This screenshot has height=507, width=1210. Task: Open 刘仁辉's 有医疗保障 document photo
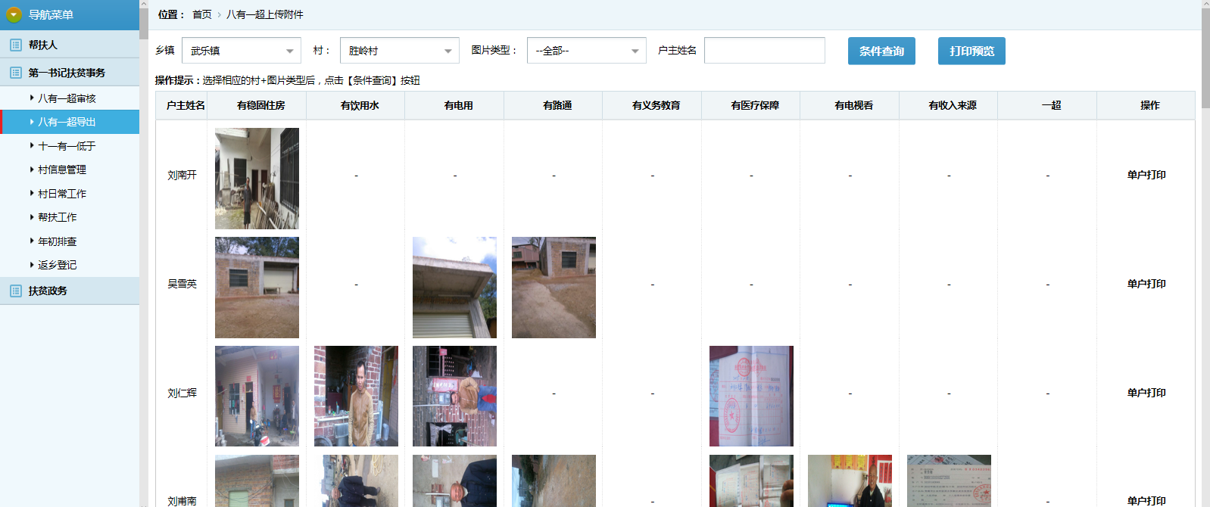(751, 396)
